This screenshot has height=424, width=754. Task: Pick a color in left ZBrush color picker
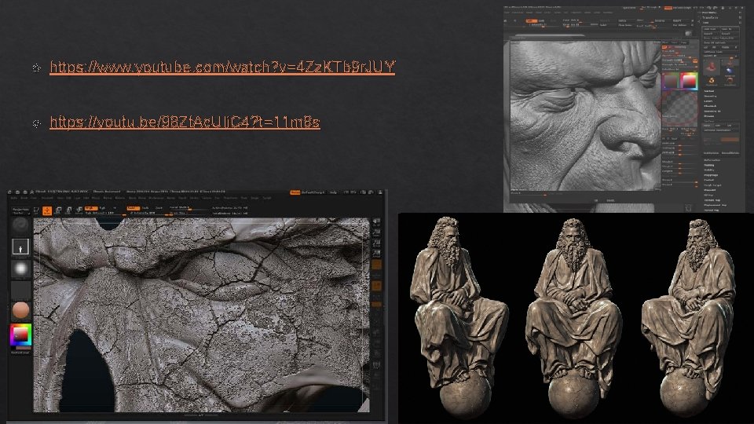point(20,335)
